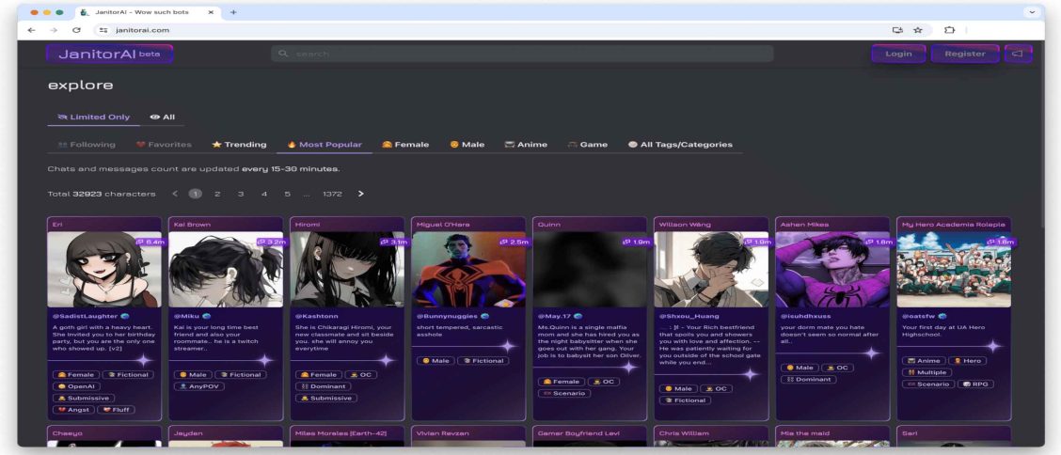The image size is (1061, 455).
Task: Click the announcement megaphone icon
Action: coord(1018,54)
